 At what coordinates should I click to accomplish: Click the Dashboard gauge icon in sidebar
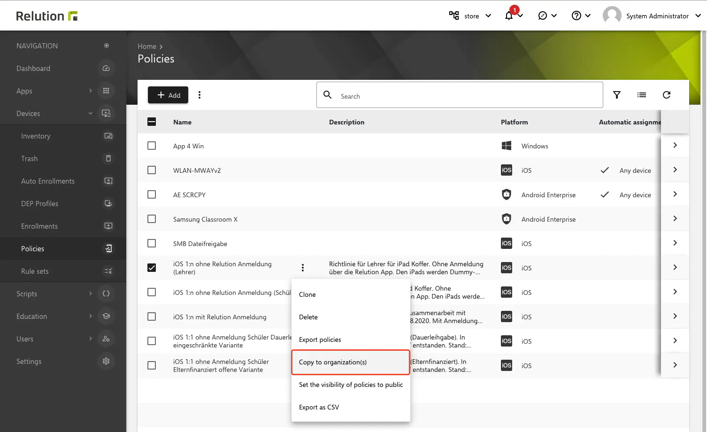click(x=106, y=69)
